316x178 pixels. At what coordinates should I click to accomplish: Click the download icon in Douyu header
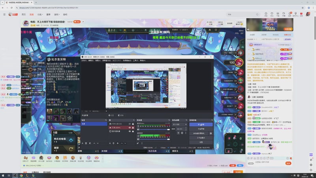click(278, 14)
